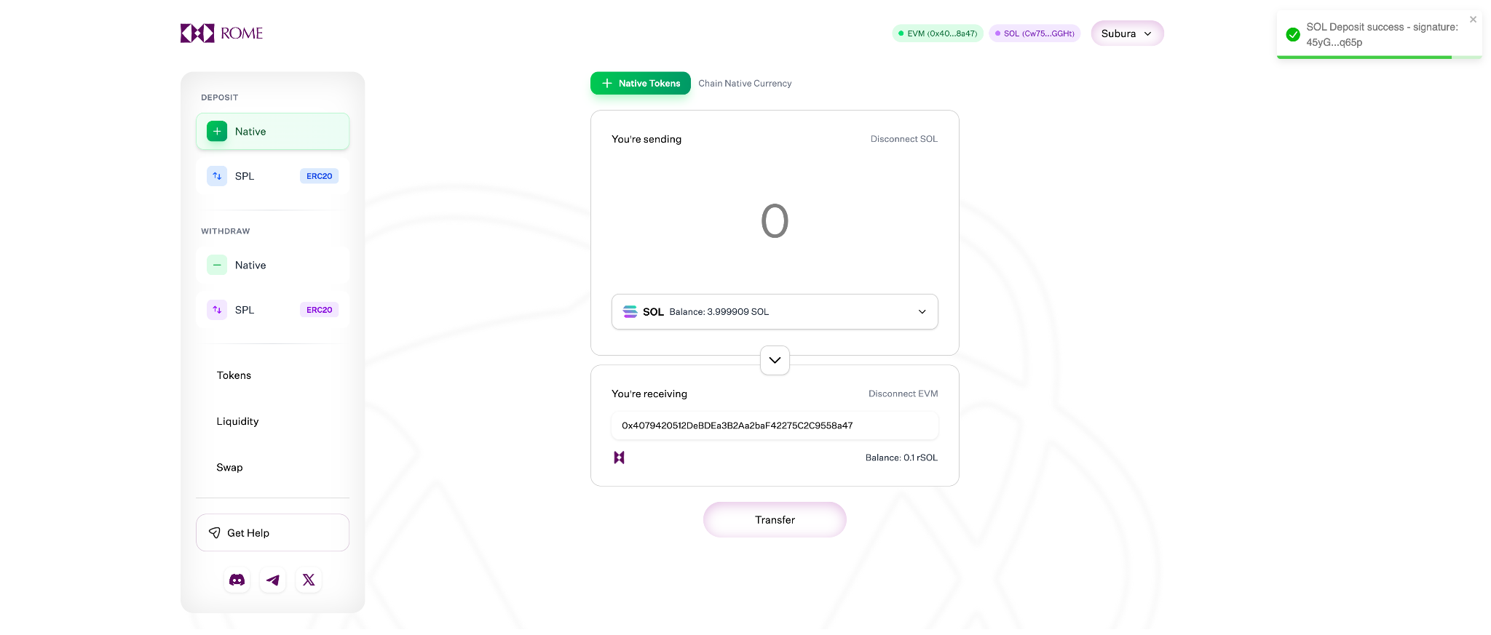
Task: Dismiss the SOL Deposit success notification
Action: [1473, 20]
